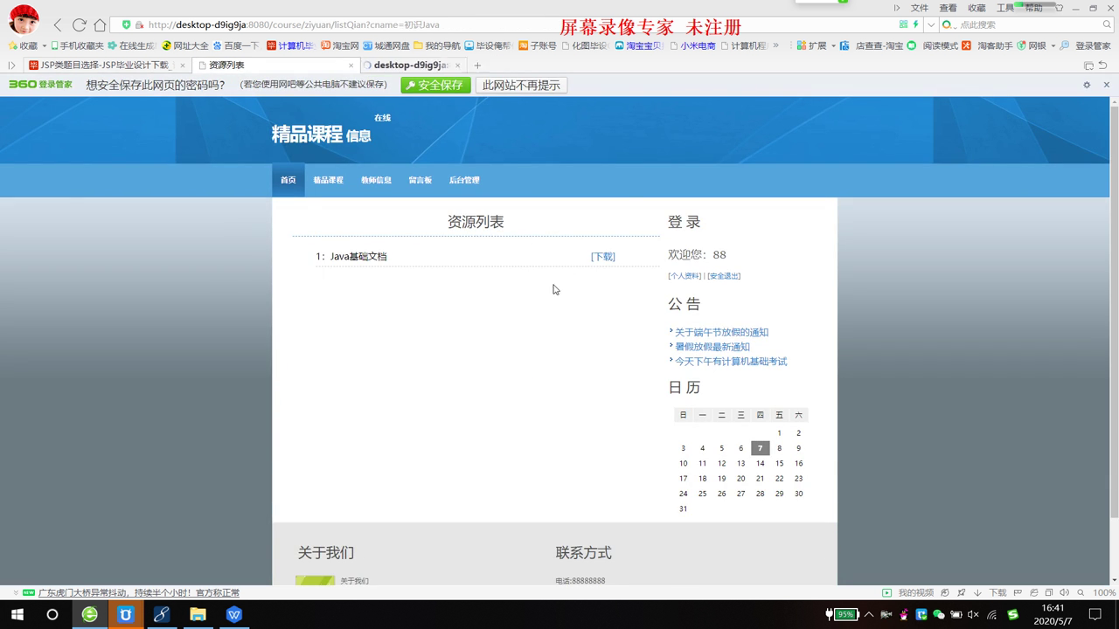Close the 360 password save bar
1119x629 pixels.
pos(1106,85)
